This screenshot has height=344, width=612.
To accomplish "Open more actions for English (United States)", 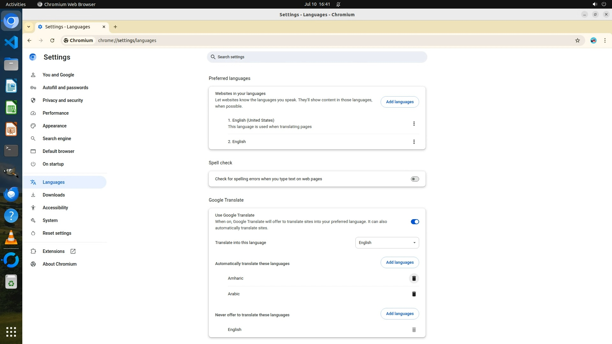I will tap(414, 124).
